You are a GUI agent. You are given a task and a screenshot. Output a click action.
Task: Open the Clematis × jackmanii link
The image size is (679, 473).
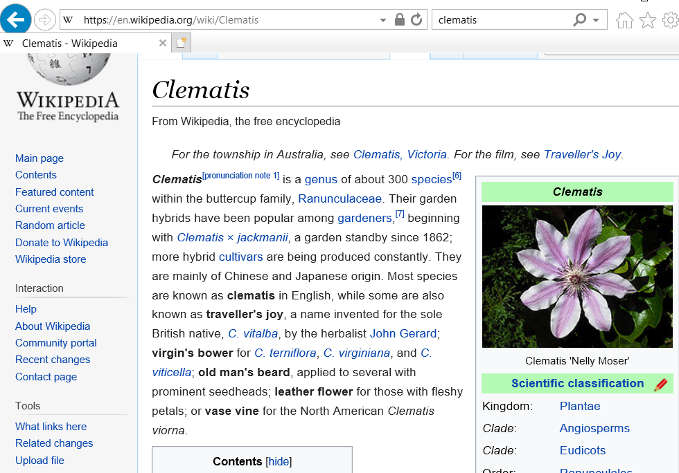point(233,237)
